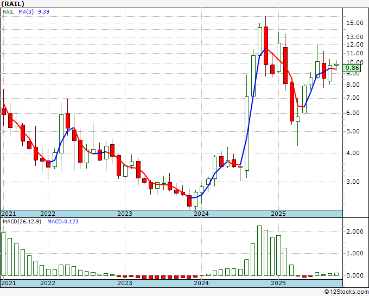This screenshot has height=296, width=369.
Task: Click the 15.00 price axis label
Action: (355, 23)
